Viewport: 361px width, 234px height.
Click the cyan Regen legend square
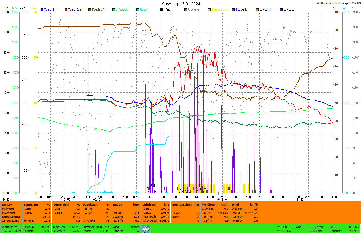[x=138, y=10]
